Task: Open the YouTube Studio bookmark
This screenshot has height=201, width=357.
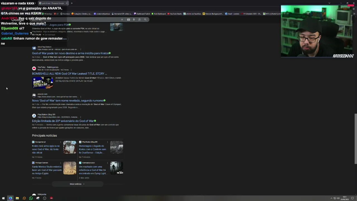Action: pyautogui.click(x=175, y=14)
